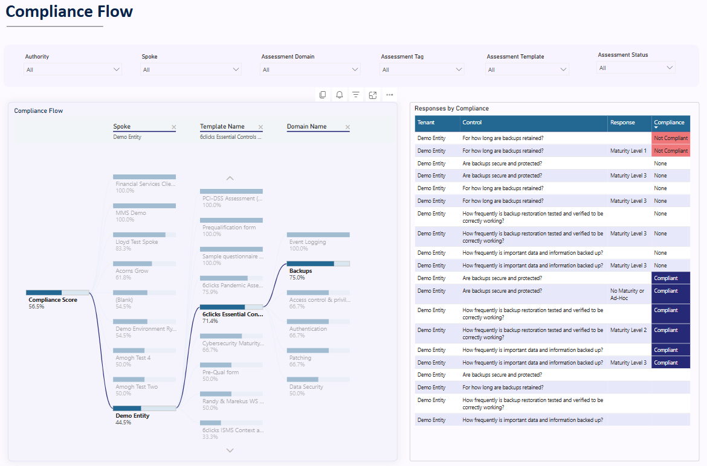Open the Assessment Domain dropdown

pyautogui.click(x=311, y=70)
